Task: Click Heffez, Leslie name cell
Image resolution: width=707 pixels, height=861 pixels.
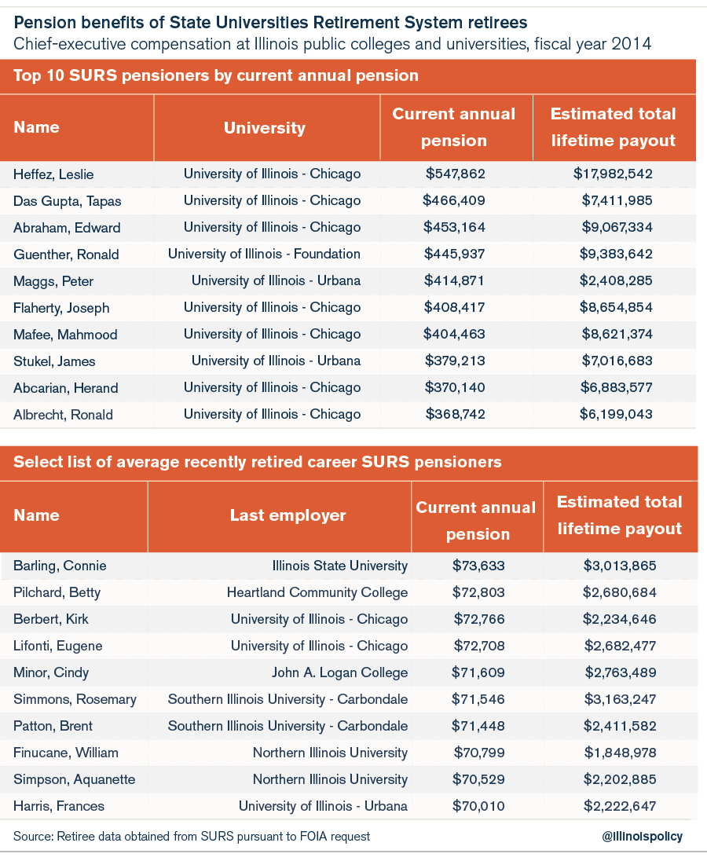Action: pos(53,174)
